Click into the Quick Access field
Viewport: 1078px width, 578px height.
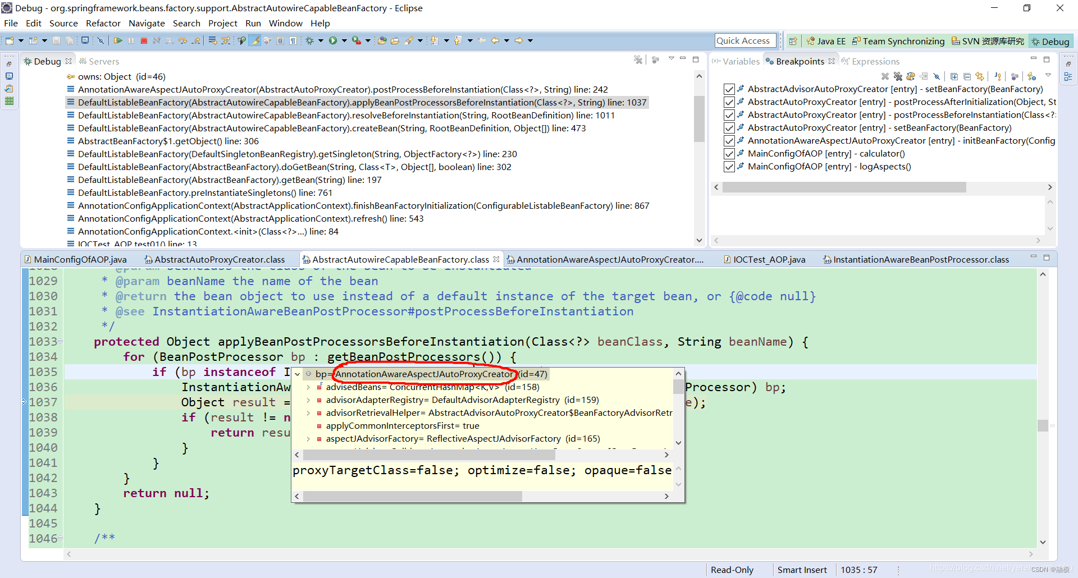746,40
